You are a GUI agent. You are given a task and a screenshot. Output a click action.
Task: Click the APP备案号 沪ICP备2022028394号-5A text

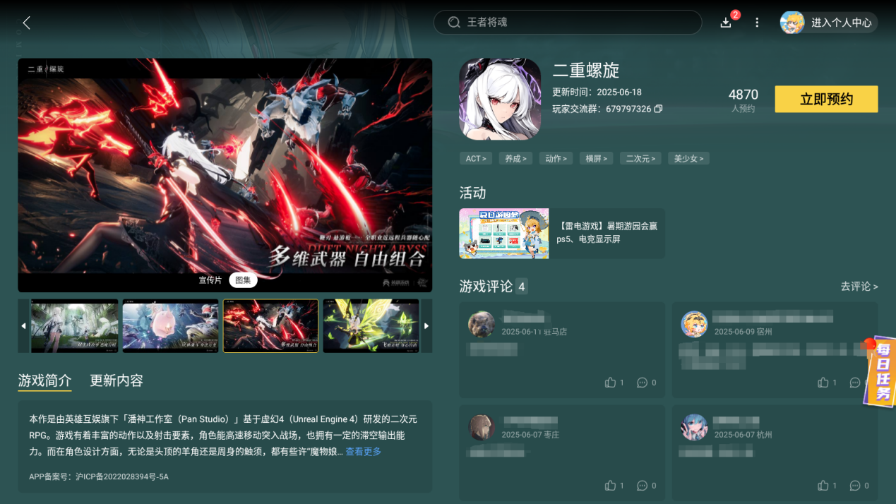tap(99, 477)
